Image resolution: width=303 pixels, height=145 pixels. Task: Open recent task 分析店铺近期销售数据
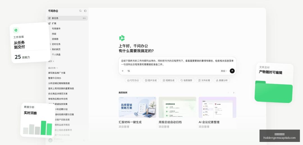[x=59, y=83]
